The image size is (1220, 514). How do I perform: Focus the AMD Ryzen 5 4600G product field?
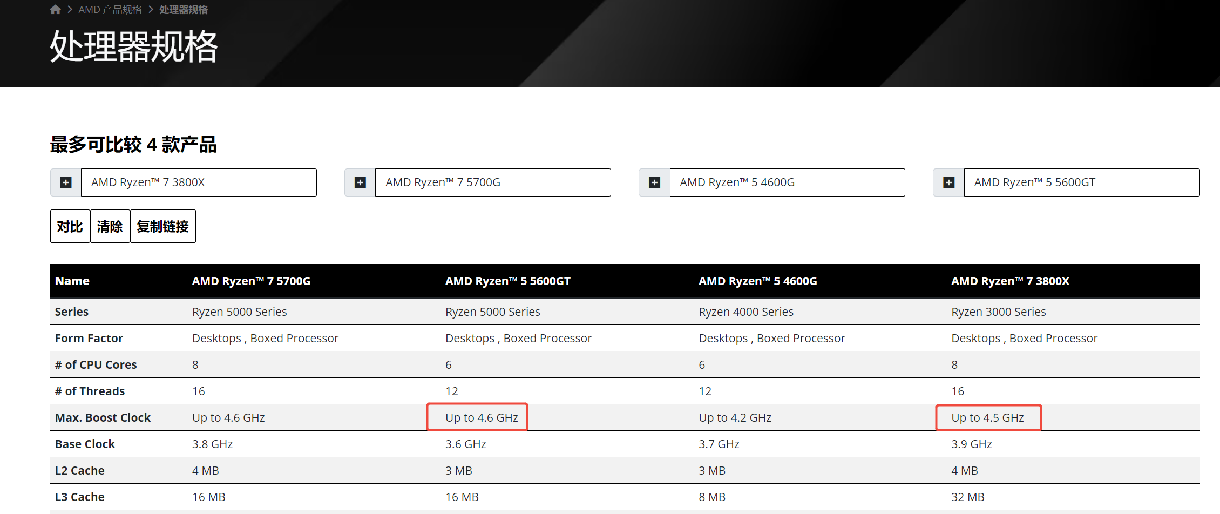(x=787, y=182)
